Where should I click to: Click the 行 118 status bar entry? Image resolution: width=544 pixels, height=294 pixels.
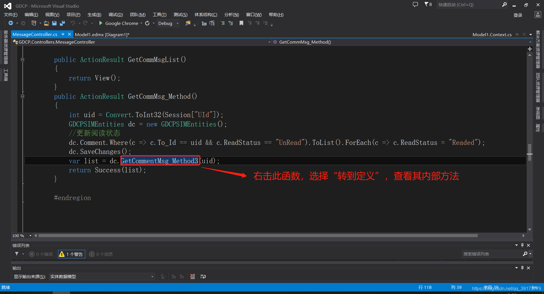[x=425, y=287]
